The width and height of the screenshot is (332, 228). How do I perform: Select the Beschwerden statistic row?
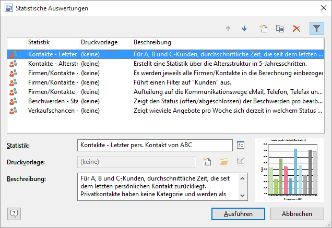pyautogui.click(x=53, y=101)
